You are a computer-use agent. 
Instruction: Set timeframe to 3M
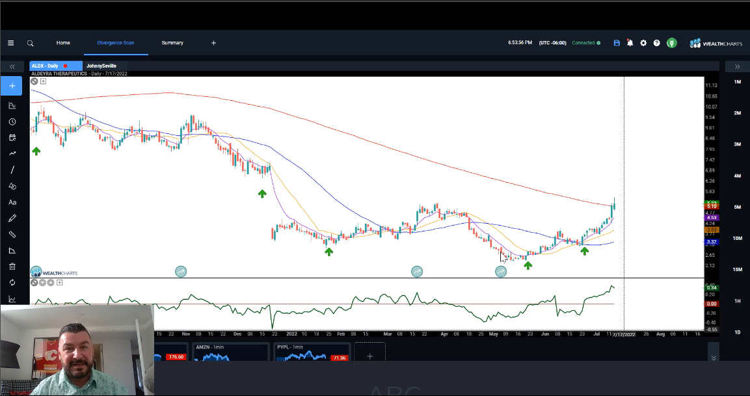[737, 144]
